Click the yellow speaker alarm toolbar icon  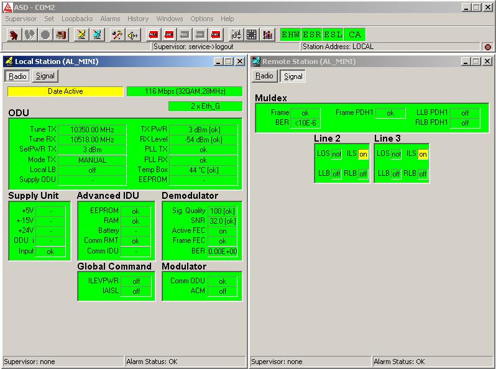133,34
